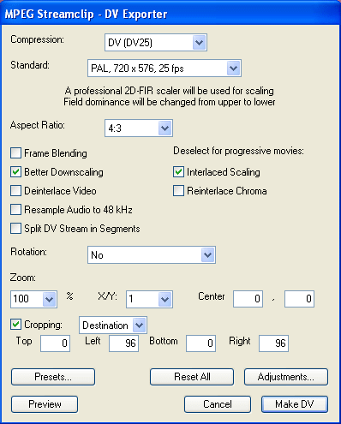341x424 pixels.
Task: Open the Standard dropdown showing PAL 720 x 576
Action: click(x=165, y=69)
